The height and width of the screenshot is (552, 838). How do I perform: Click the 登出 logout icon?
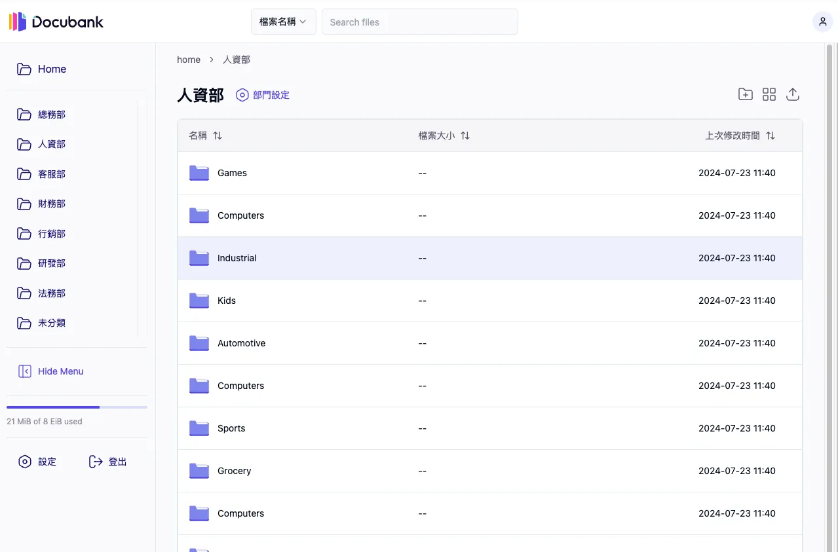(96, 461)
